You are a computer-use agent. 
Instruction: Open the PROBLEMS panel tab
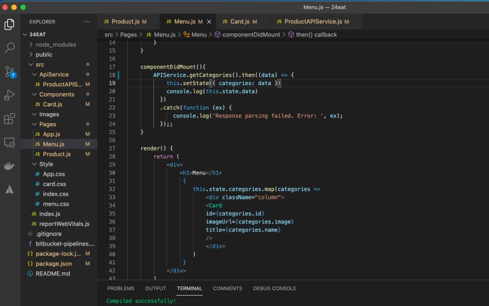120,288
